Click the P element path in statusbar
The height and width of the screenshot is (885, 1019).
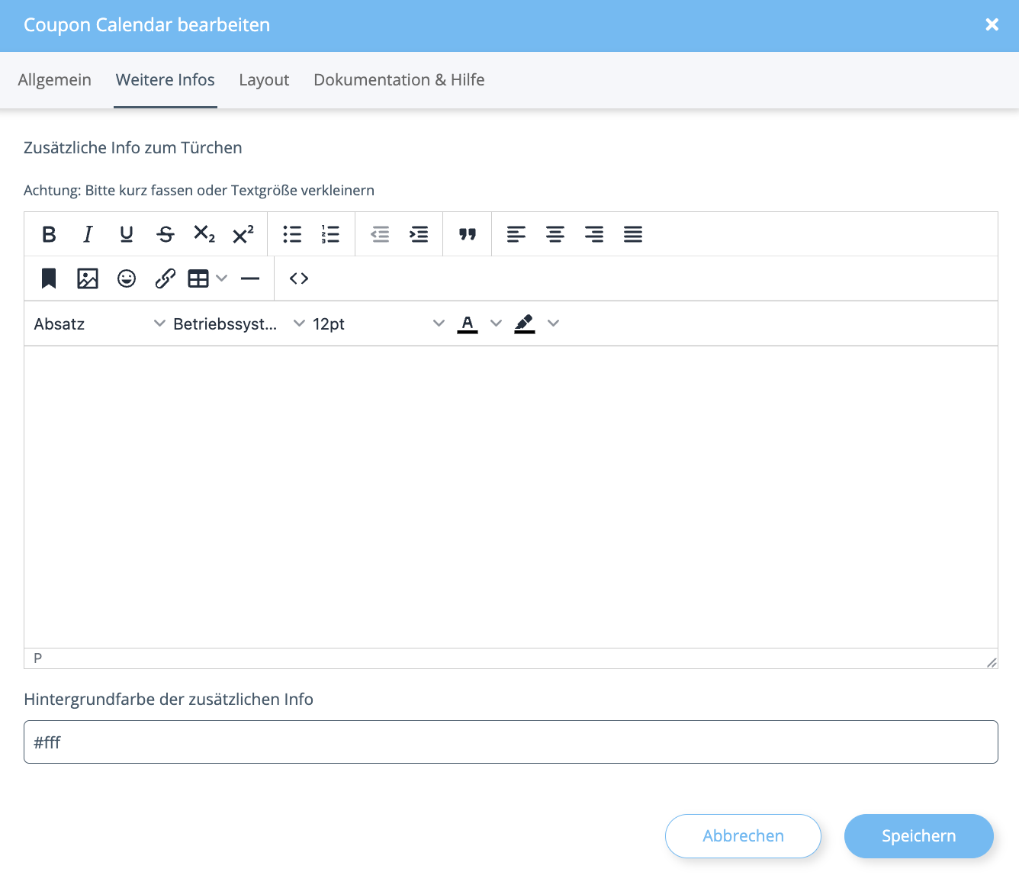pyautogui.click(x=37, y=658)
